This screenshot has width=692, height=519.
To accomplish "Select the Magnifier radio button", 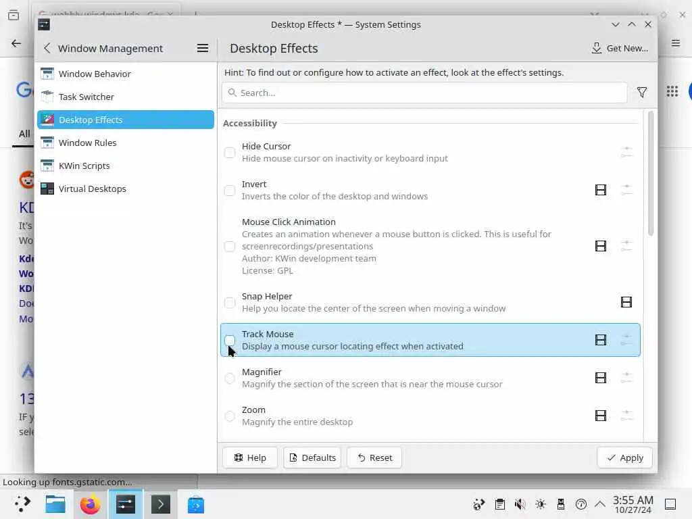I will (230, 378).
